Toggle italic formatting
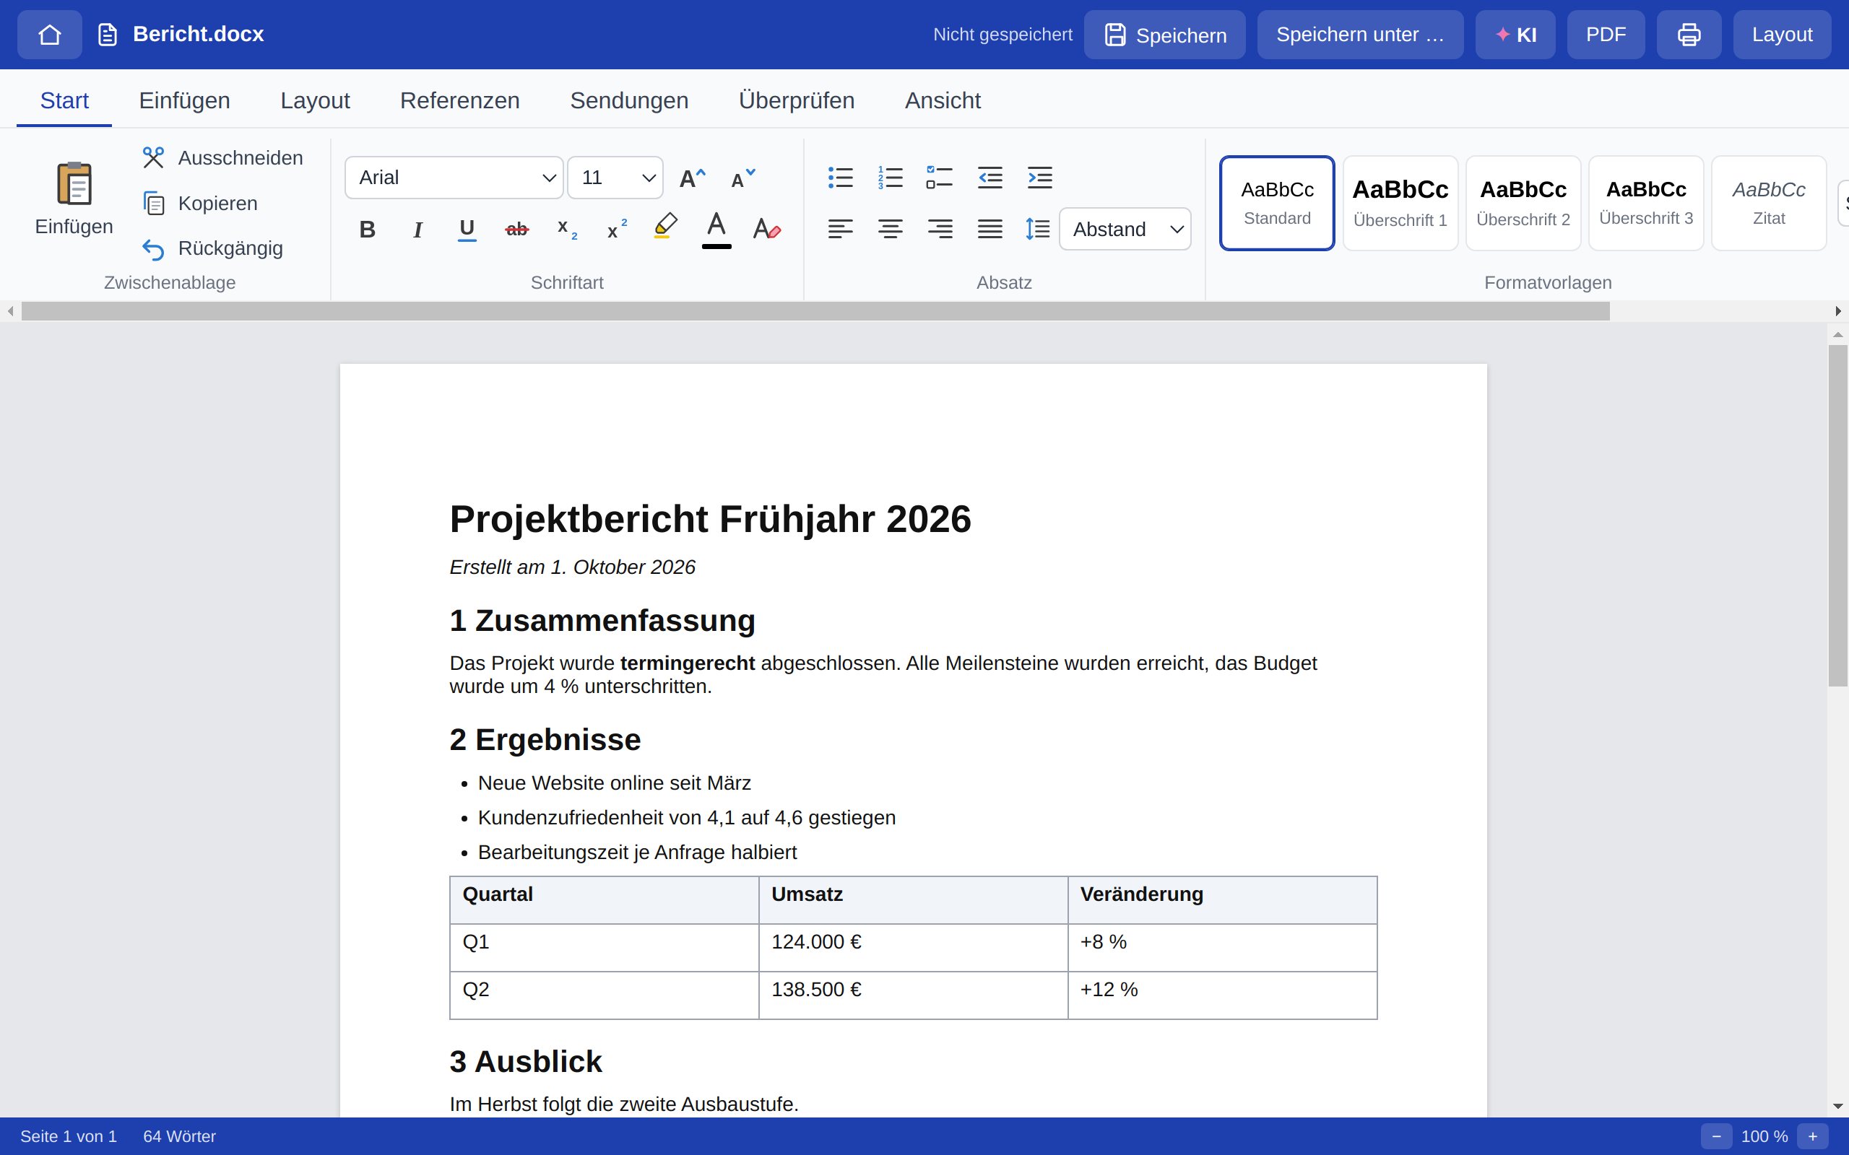 point(417,229)
